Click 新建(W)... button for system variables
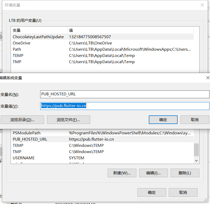 [122, 173]
